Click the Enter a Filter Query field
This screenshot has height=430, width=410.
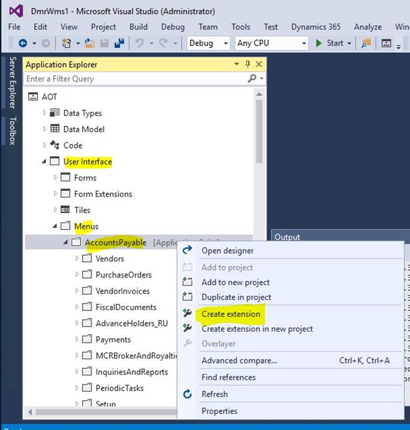tap(135, 79)
